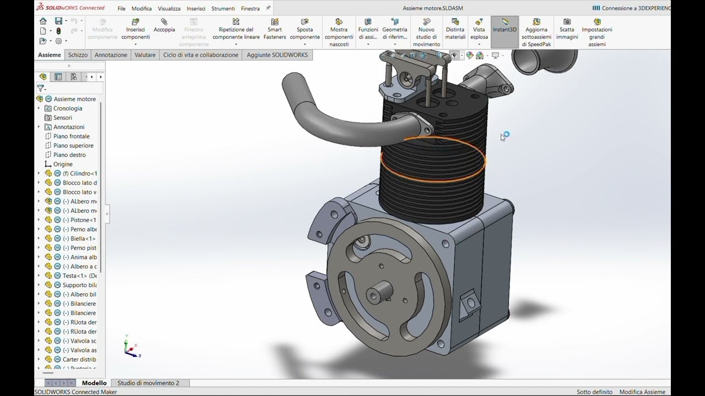Click the New document icon

[x=43, y=31]
